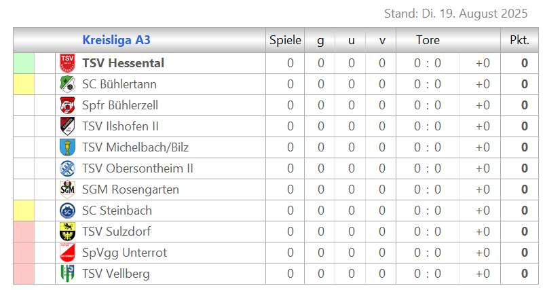Click the SpVgg Unterrot red crest
Screen dimensions: 545x290
pos(67,253)
